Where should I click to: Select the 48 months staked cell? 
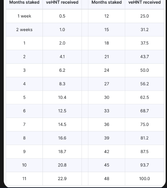click(x=107, y=179)
